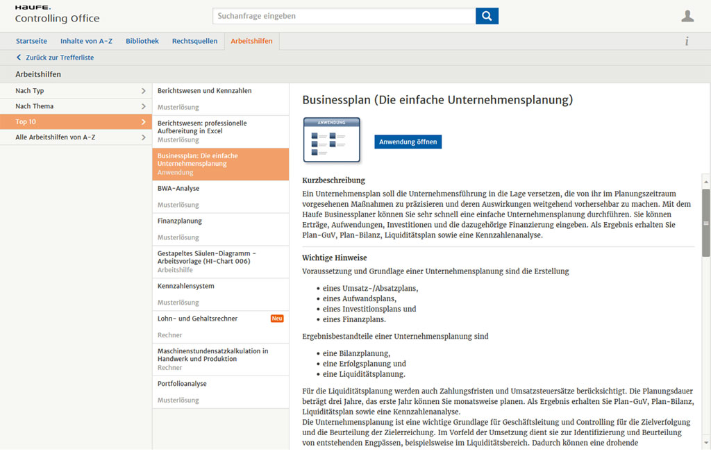Viewport: 711px width, 465px height.
Task: Click the scrollbar up arrow
Action: click(x=706, y=182)
